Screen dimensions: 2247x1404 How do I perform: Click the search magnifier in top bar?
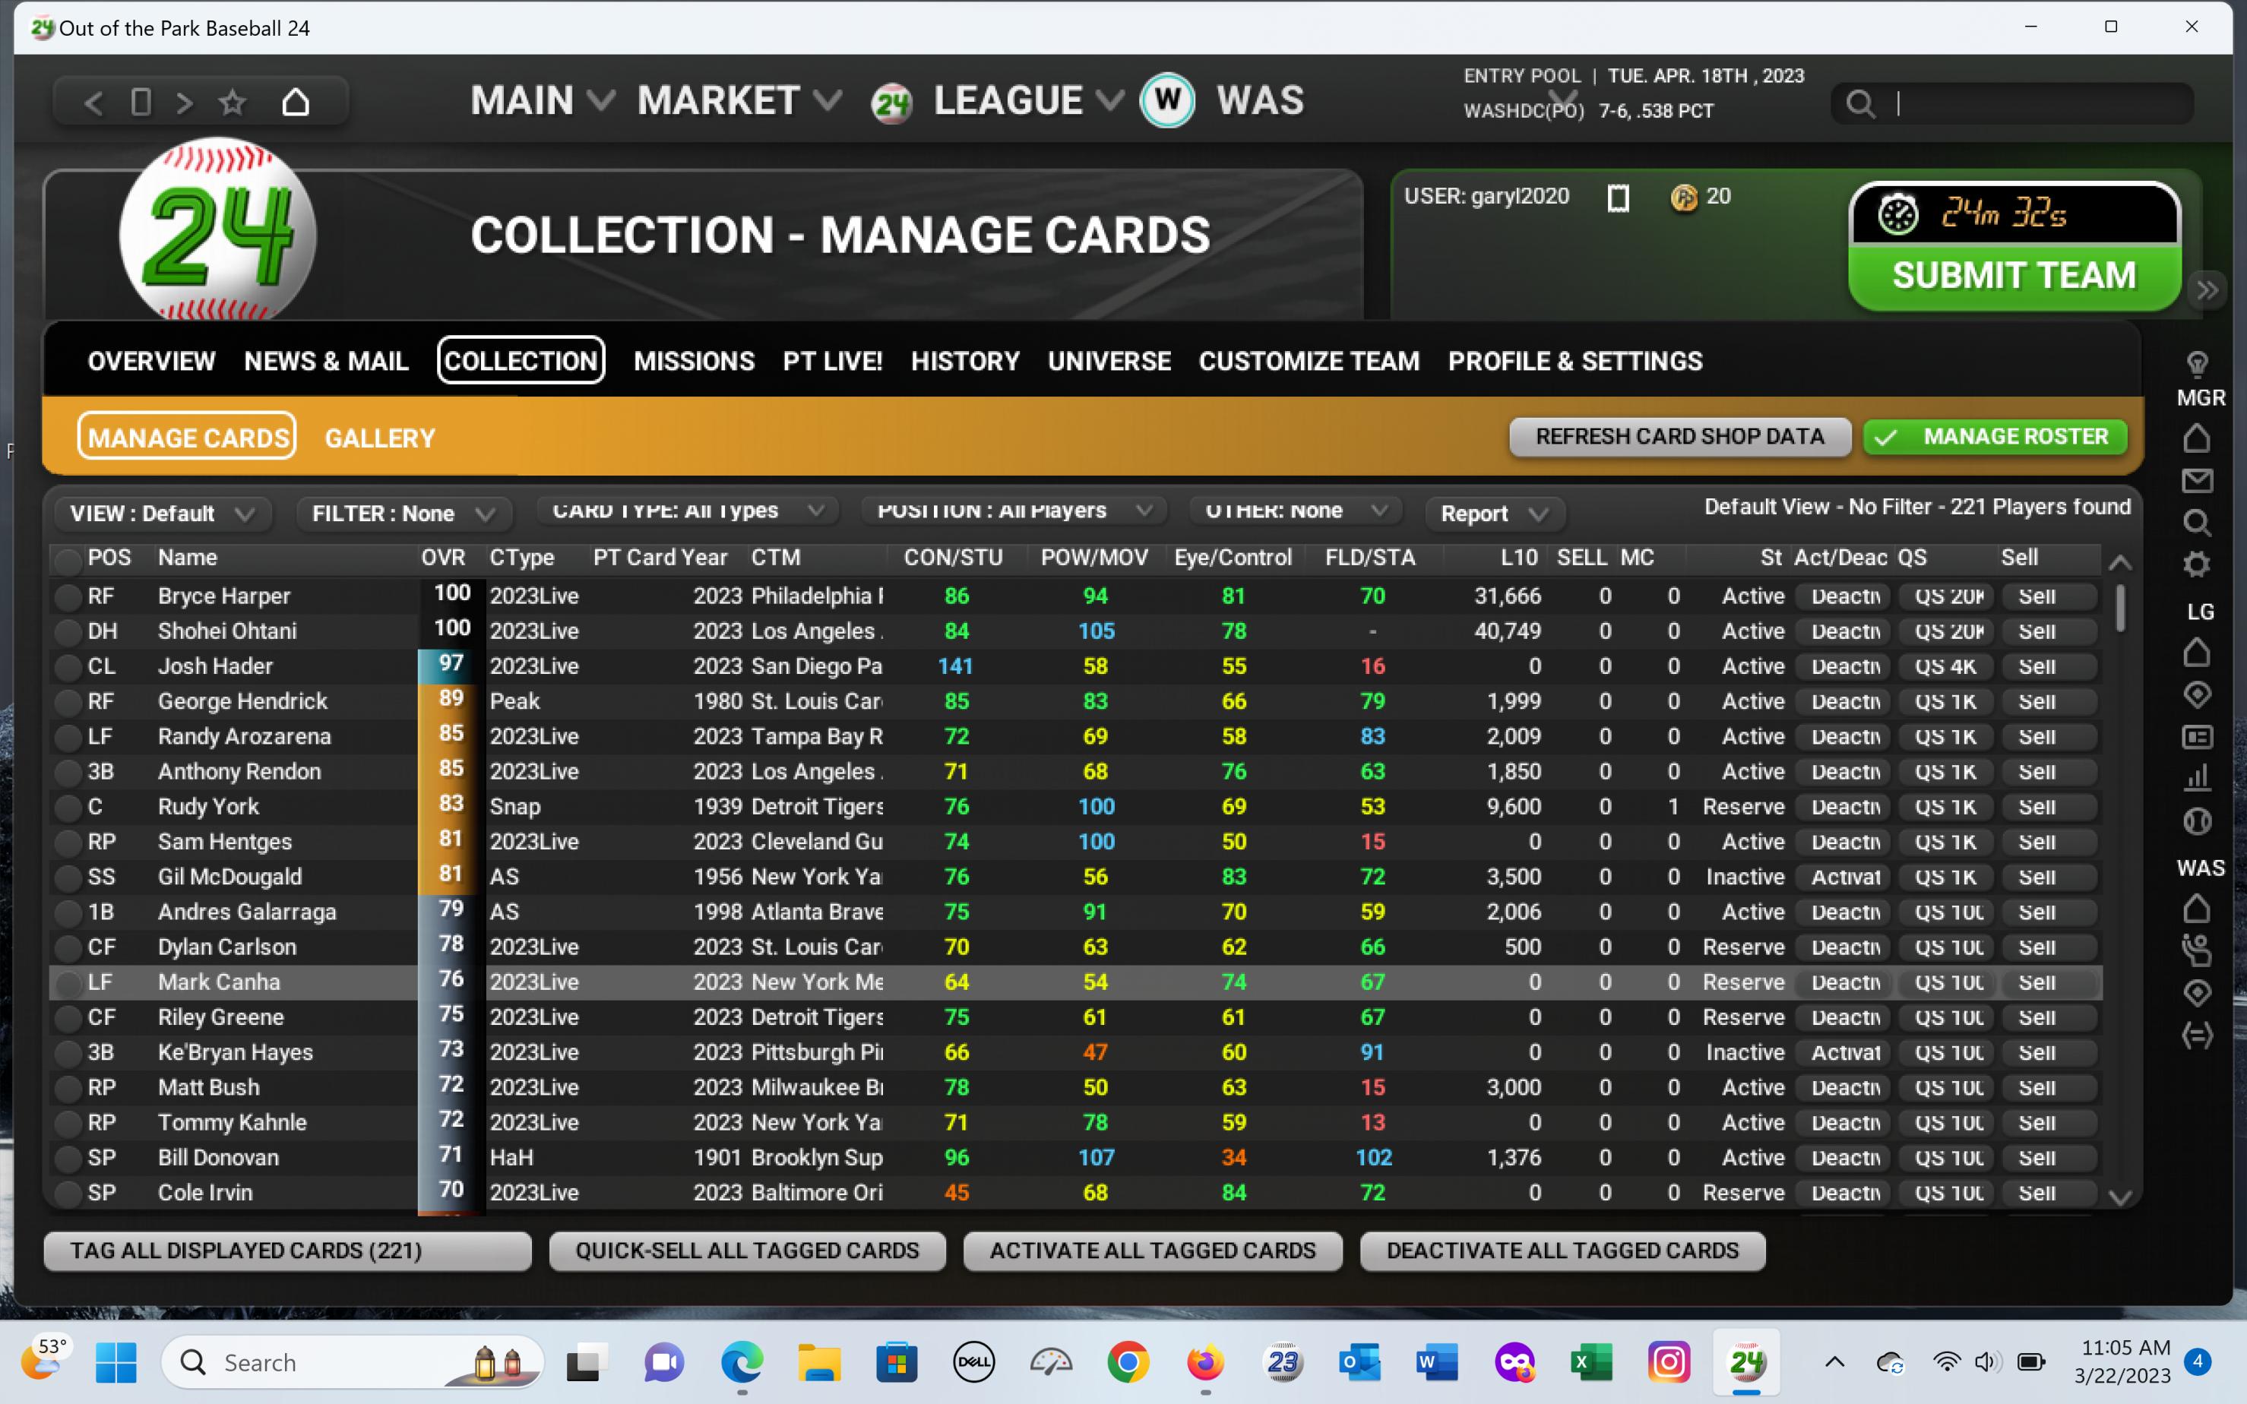1859,103
